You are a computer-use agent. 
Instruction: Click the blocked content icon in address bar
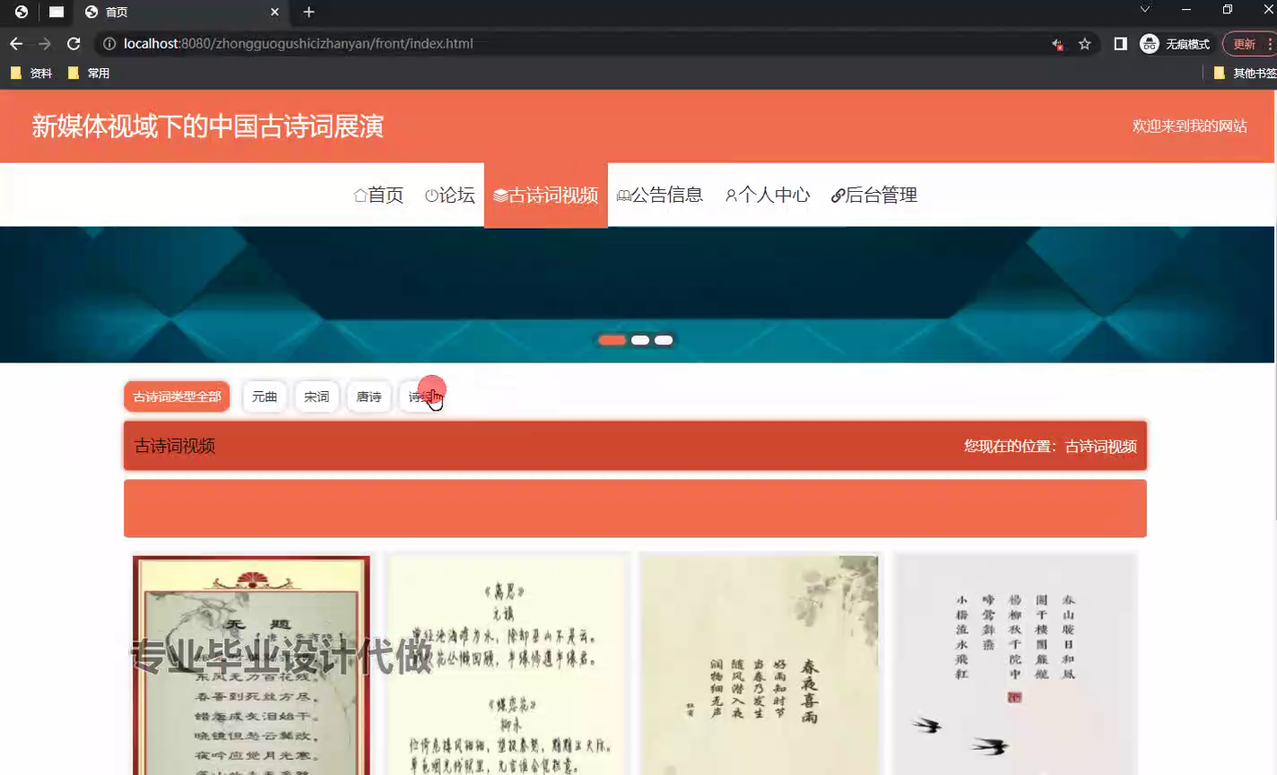coord(1057,43)
